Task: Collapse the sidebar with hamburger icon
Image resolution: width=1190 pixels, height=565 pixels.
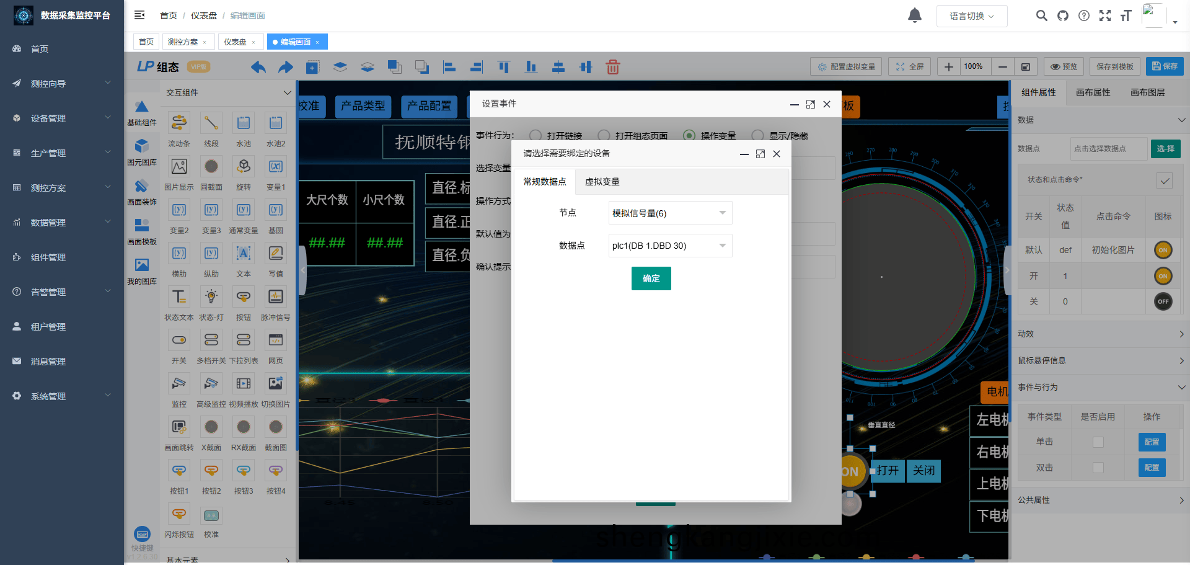Action: point(139,15)
